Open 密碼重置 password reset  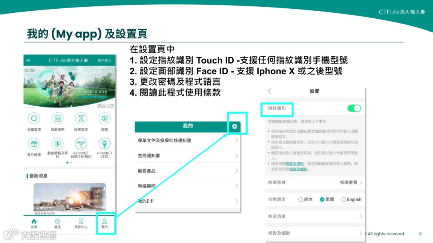click(348, 183)
